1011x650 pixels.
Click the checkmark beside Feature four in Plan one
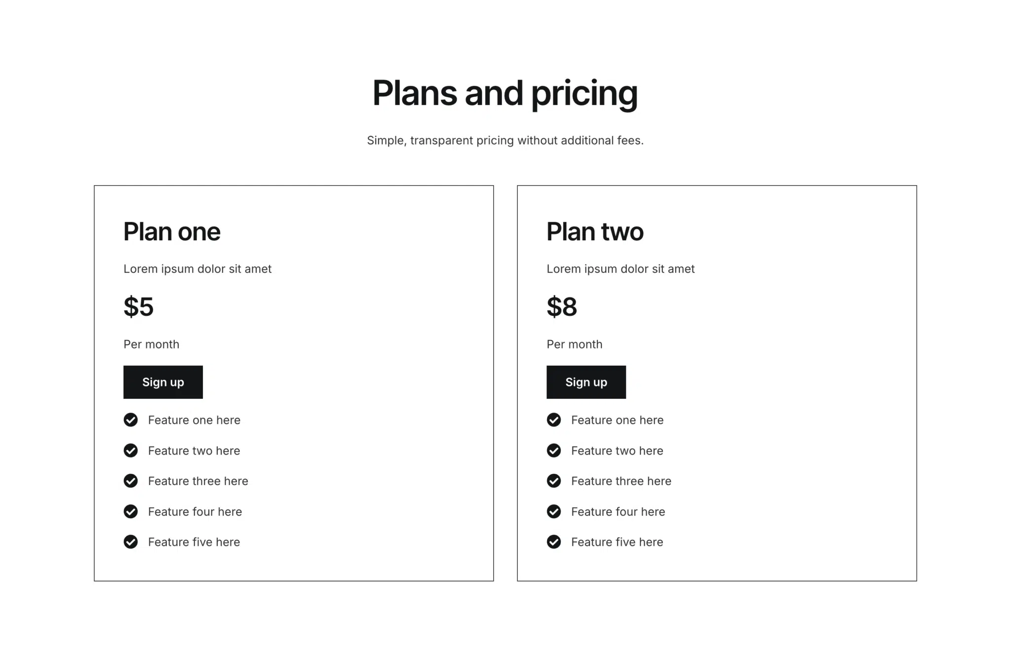130,512
